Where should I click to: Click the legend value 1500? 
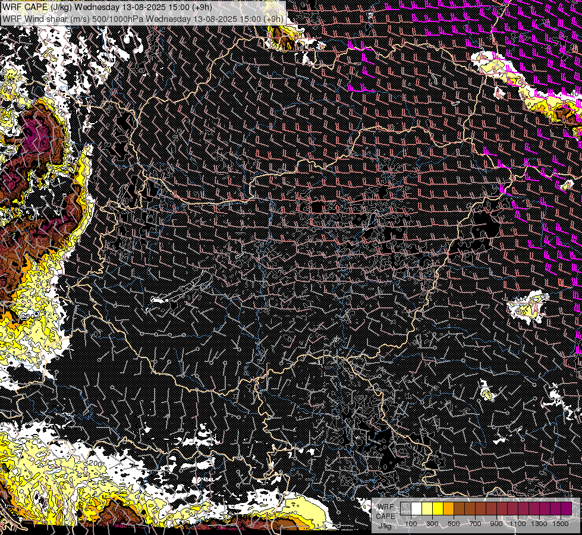[x=561, y=524]
